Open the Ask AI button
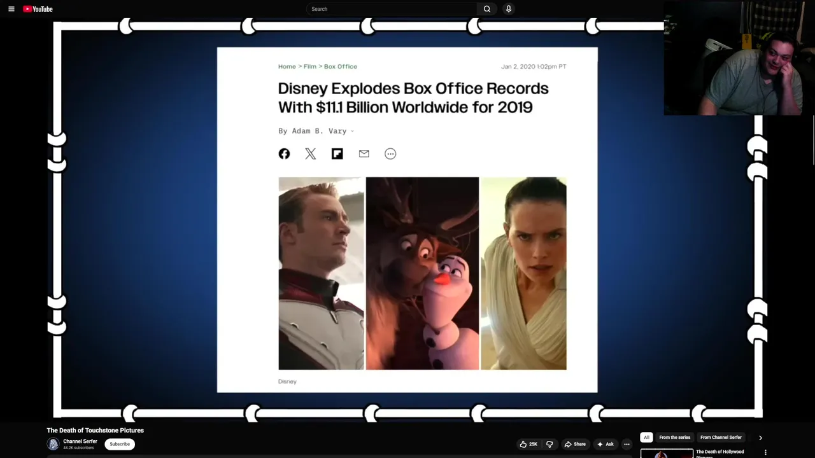Screen dimensions: 815x458 coord(606,444)
